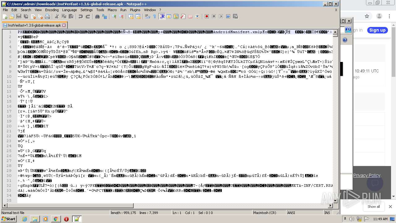
Task: Open the user-defined language dialog icon
Action: tap(169, 16)
